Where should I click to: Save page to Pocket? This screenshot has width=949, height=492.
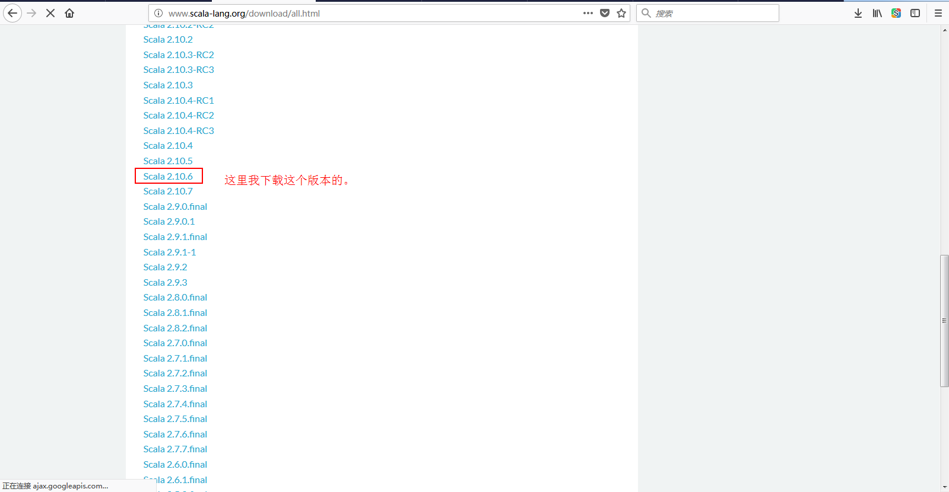coord(605,13)
